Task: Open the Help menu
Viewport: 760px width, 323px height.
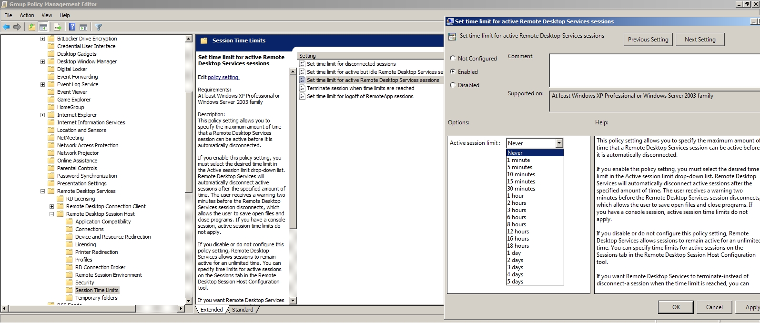Action: click(x=65, y=15)
